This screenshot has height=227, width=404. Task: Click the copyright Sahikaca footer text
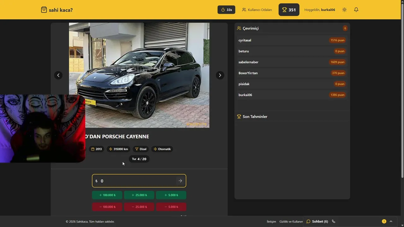(90, 222)
